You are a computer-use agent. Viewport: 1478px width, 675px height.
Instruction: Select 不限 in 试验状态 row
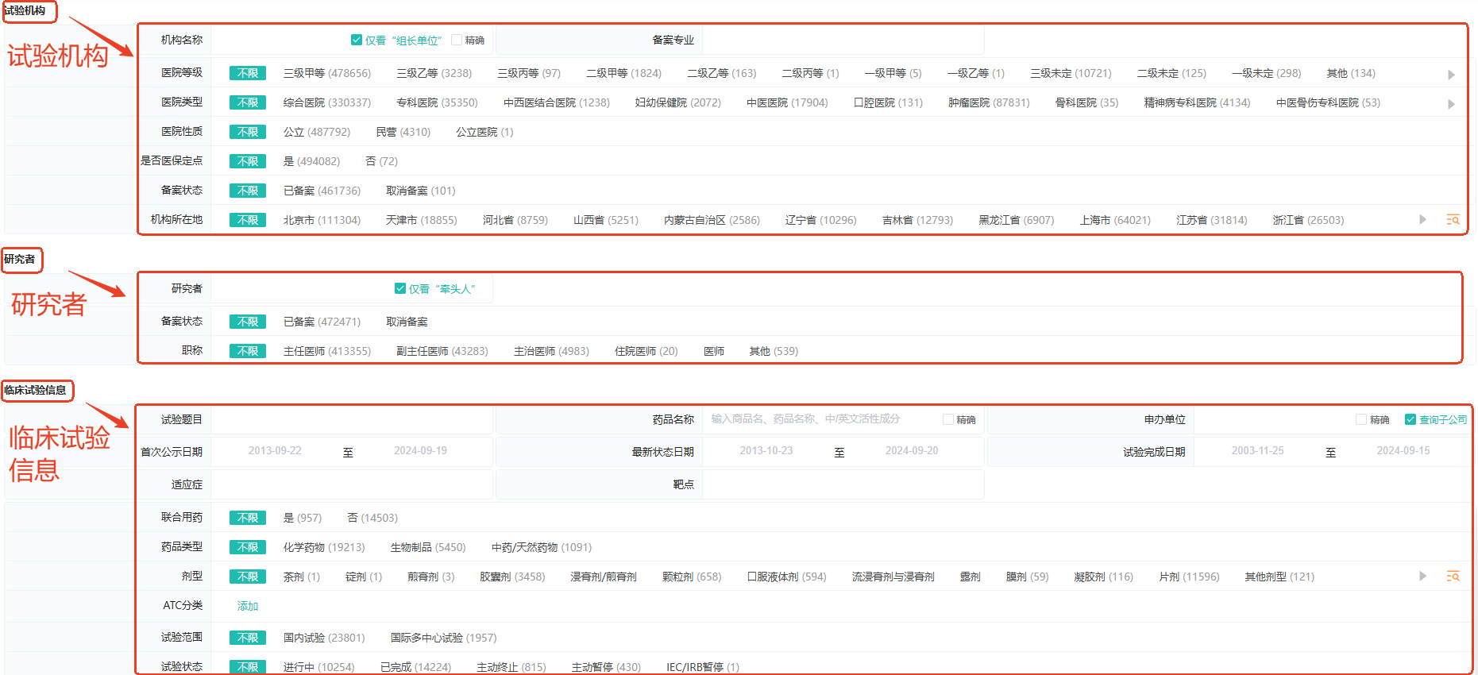pyautogui.click(x=248, y=667)
